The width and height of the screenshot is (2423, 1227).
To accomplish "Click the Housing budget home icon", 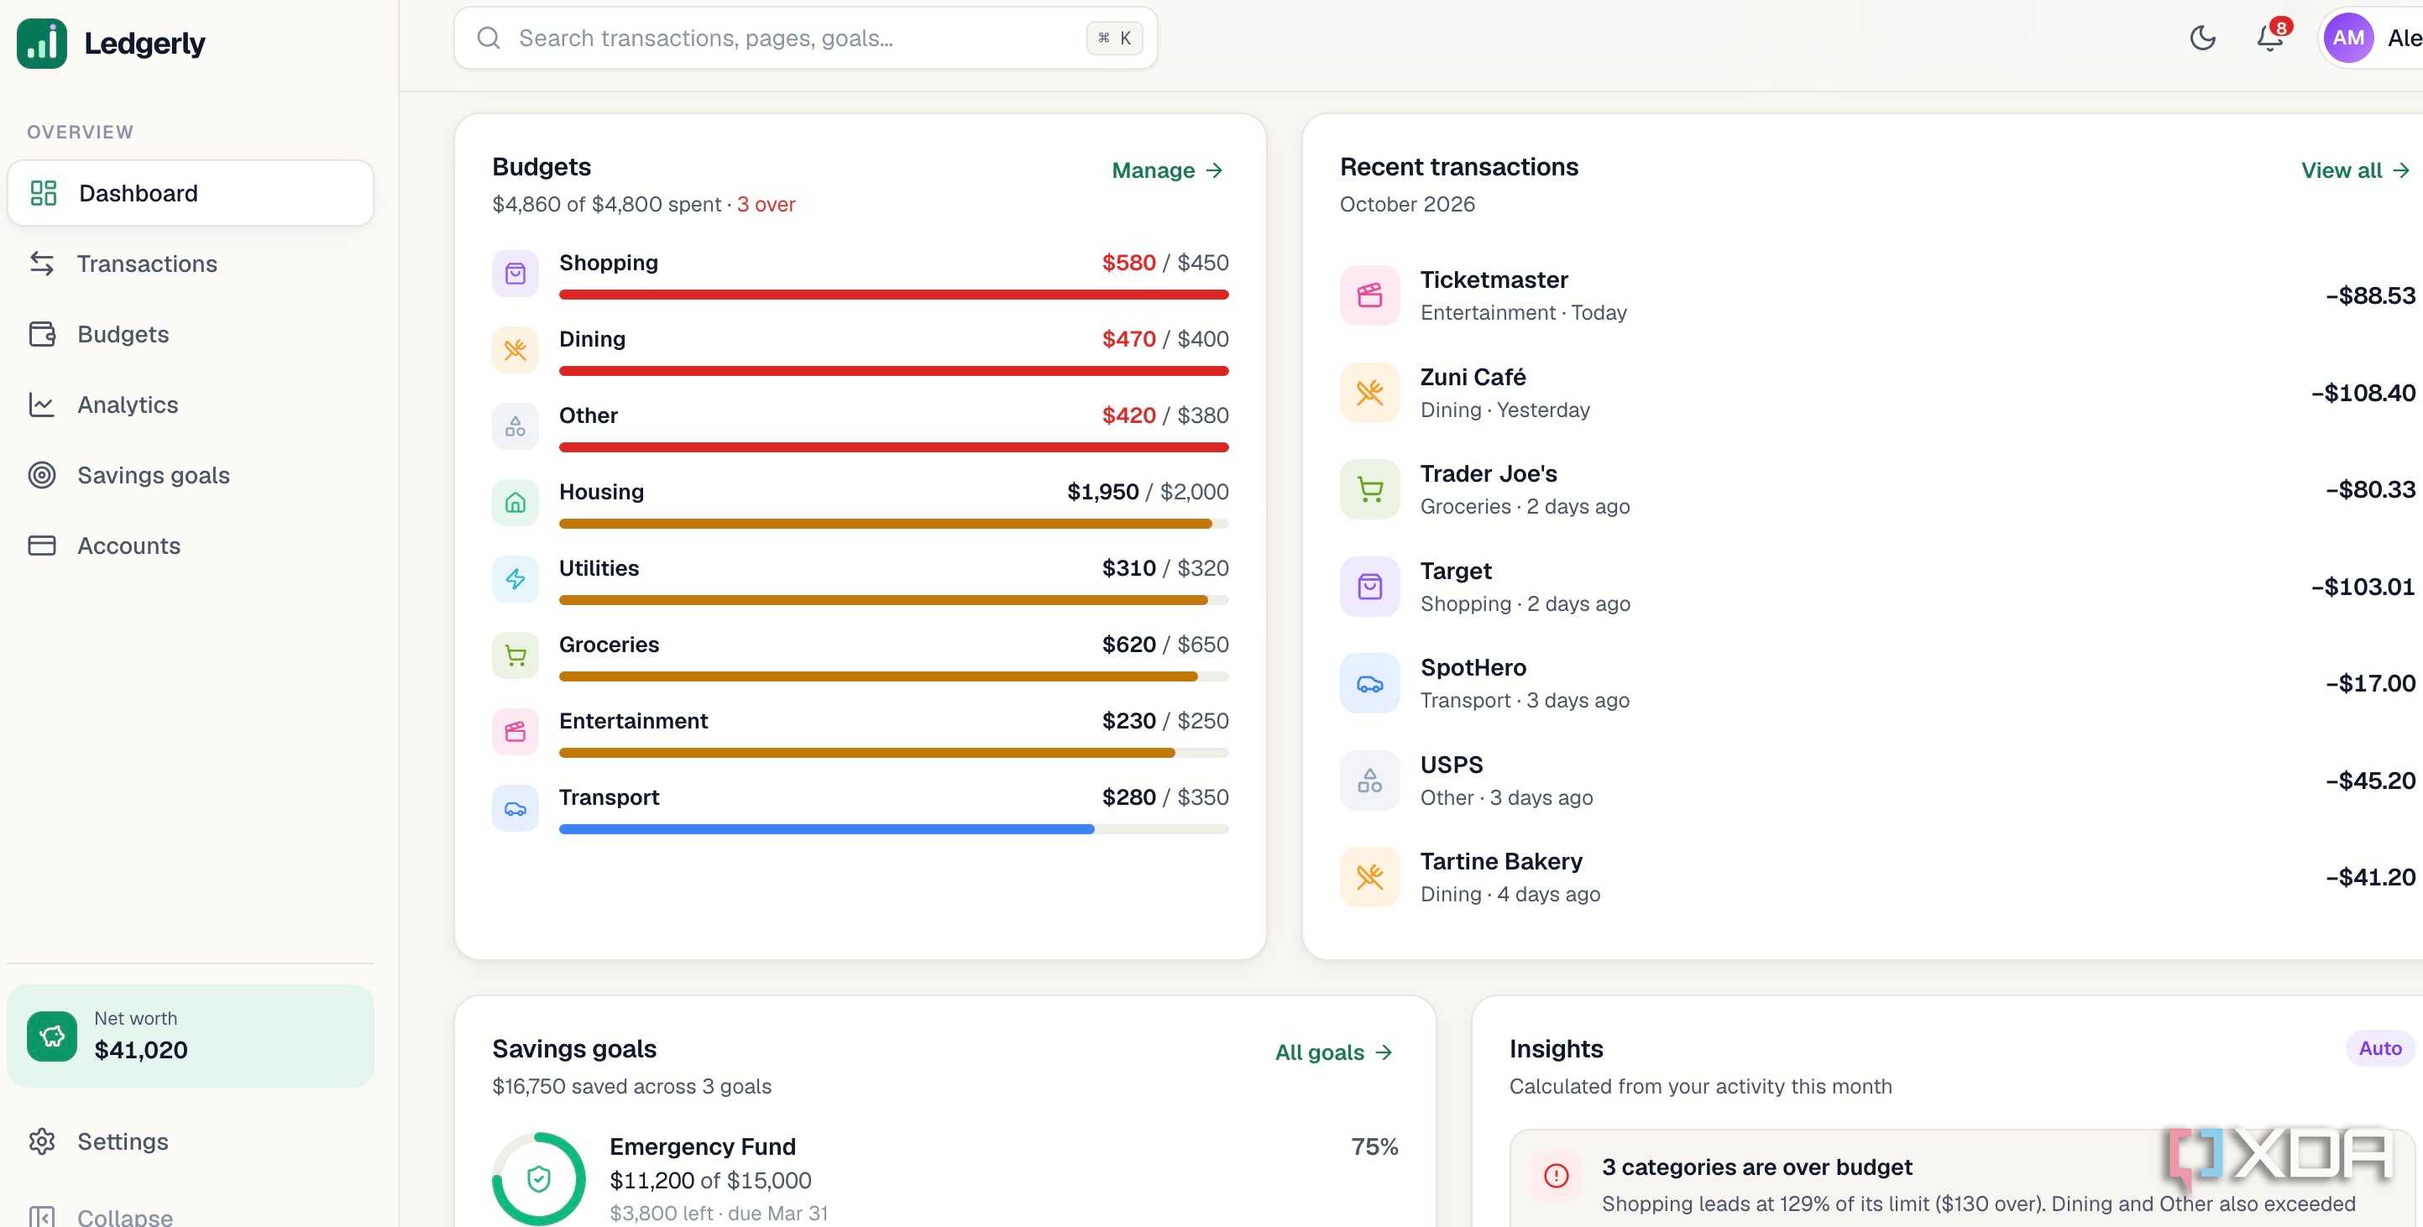I will tap(515, 503).
